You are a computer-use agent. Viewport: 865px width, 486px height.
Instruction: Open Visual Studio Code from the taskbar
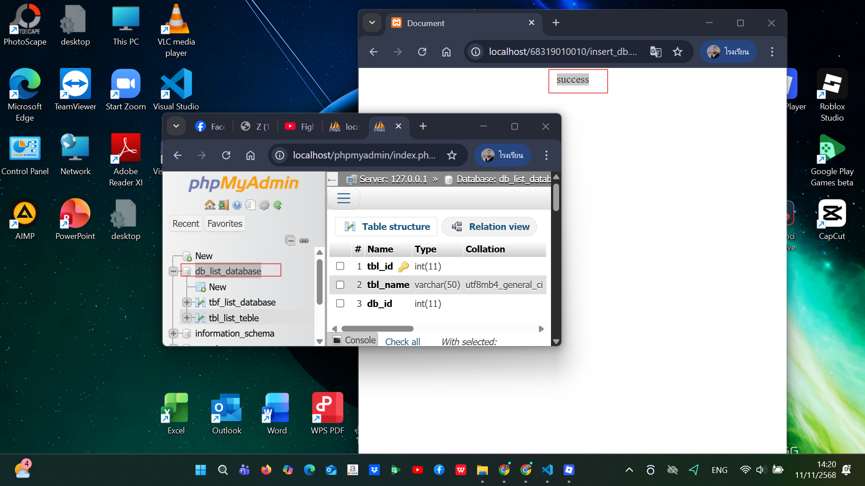coord(547,470)
